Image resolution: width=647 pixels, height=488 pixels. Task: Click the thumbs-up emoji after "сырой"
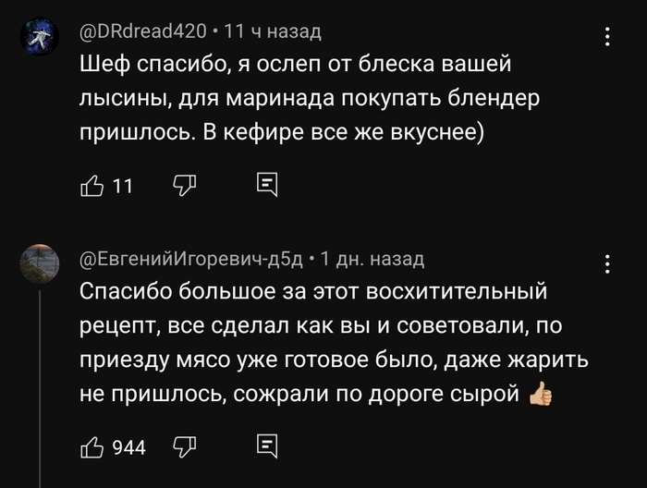pyautogui.click(x=539, y=396)
